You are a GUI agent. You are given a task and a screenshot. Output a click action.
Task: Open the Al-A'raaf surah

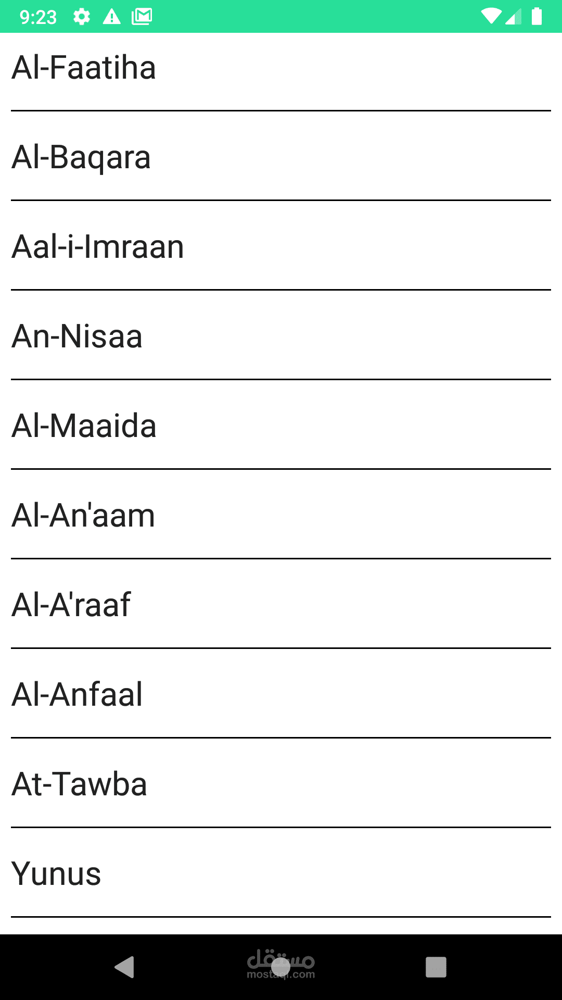(281, 604)
